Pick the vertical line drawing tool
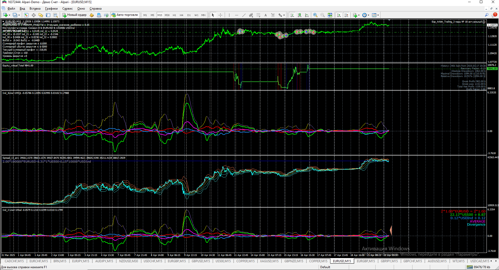 click(x=229, y=15)
